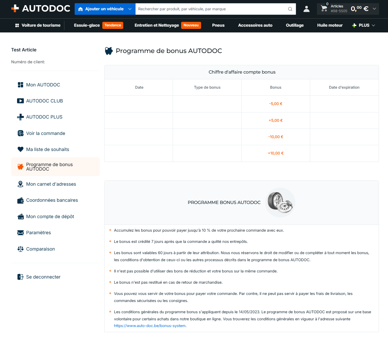Click the AUTODOC CLUB play icon
388x337 pixels.
point(21,101)
